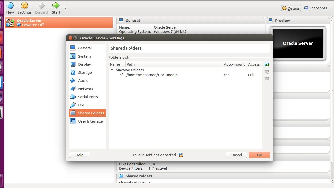Click the General section header in details

tap(191, 21)
